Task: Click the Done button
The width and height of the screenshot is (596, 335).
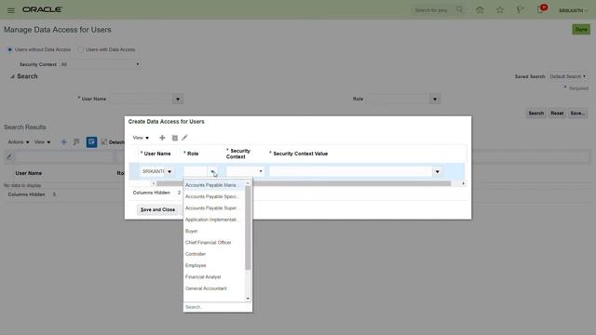Action: (x=581, y=29)
